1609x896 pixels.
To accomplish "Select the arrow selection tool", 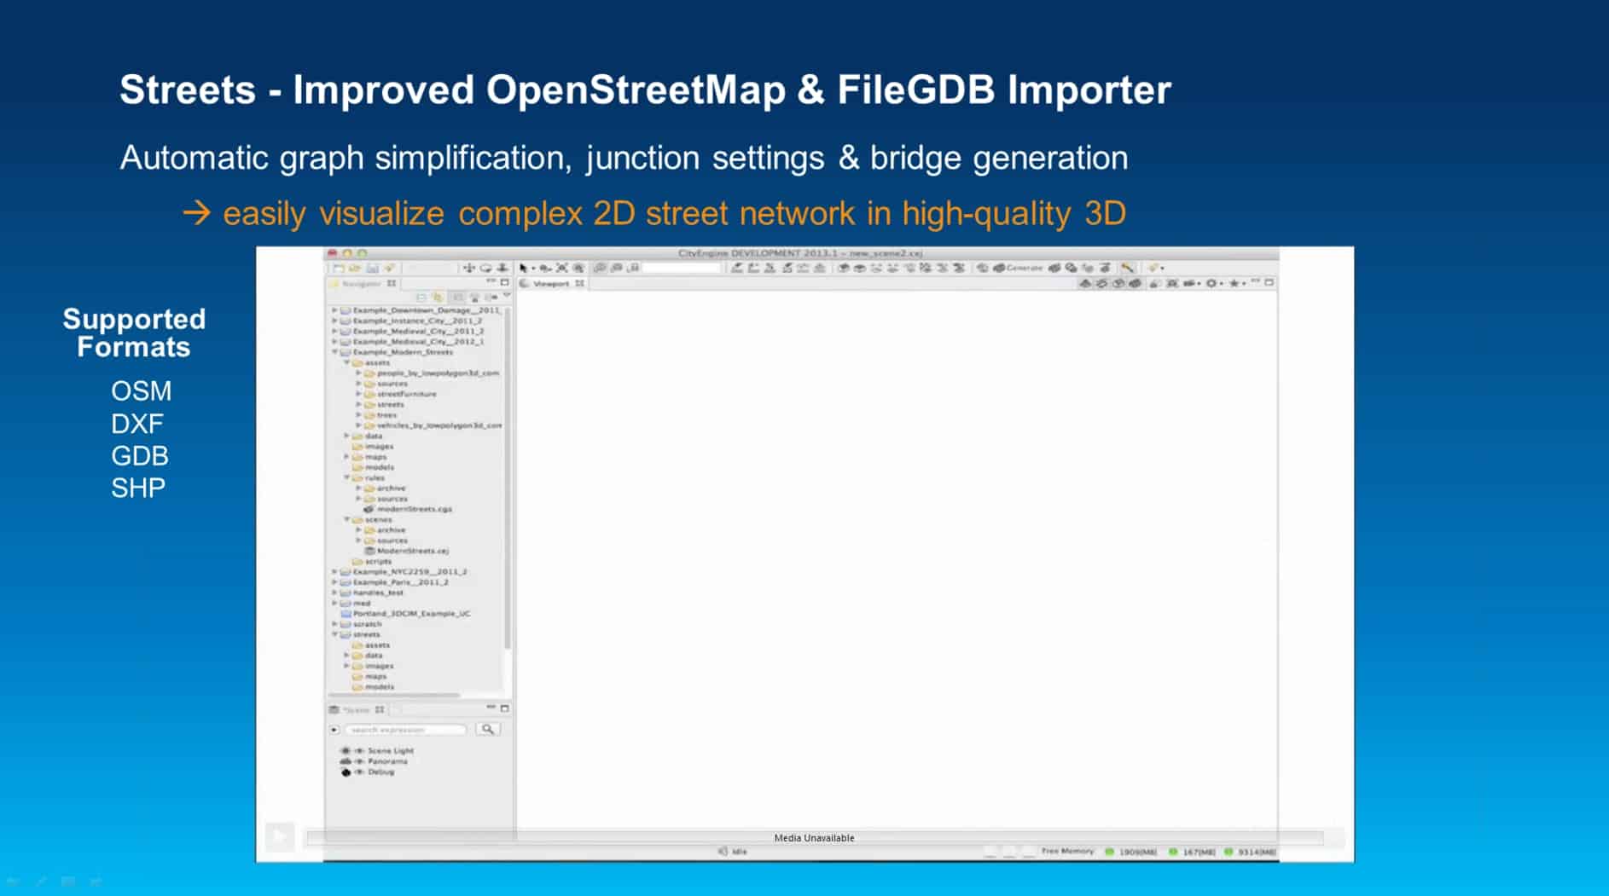I will (524, 268).
